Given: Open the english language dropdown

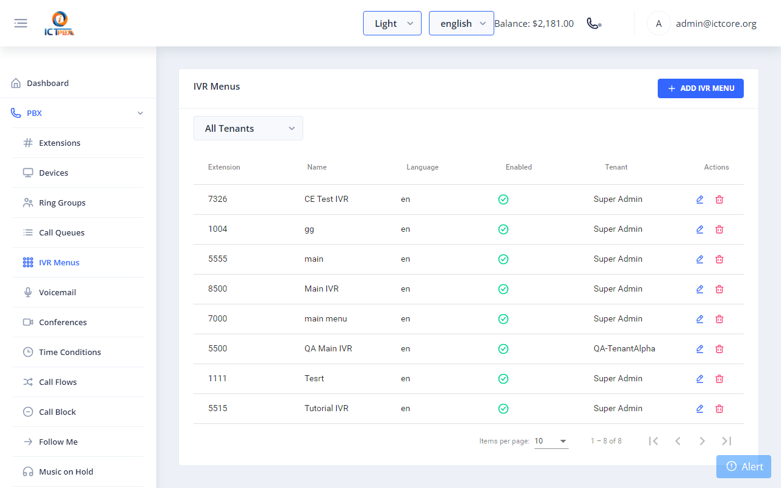Looking at the screenshot, I should point(461,23).
